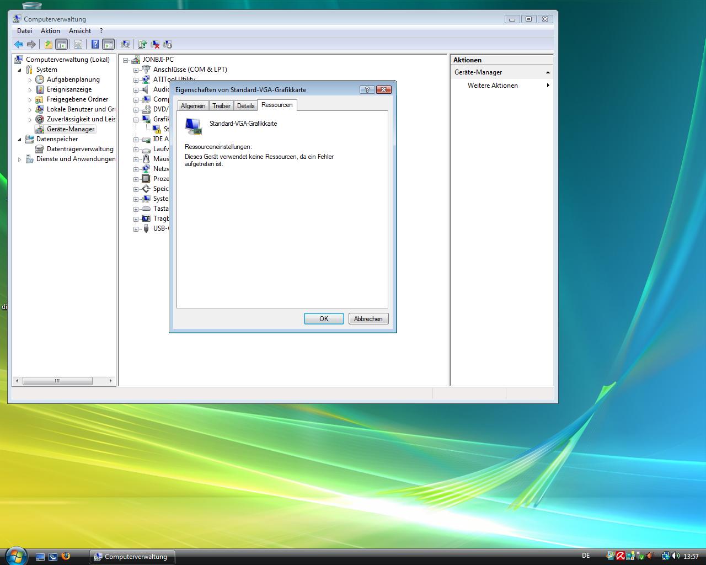Screen dimensions: 706x565
Task: Open the help question mark toolbar icon
Action: 95,44
